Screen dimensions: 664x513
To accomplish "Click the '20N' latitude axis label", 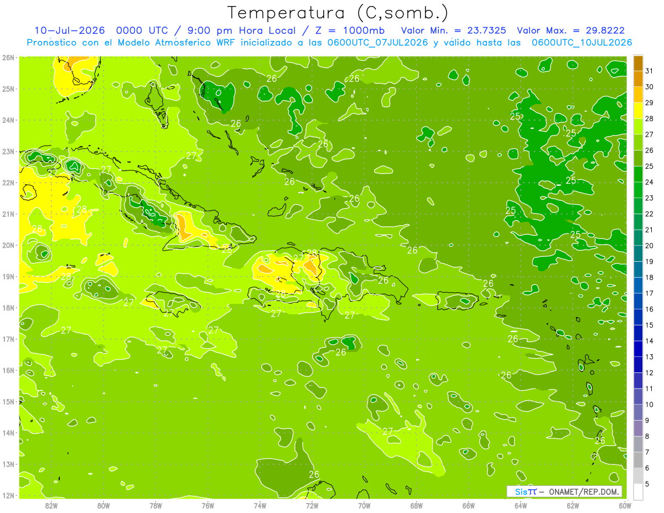I will point(8,245).
